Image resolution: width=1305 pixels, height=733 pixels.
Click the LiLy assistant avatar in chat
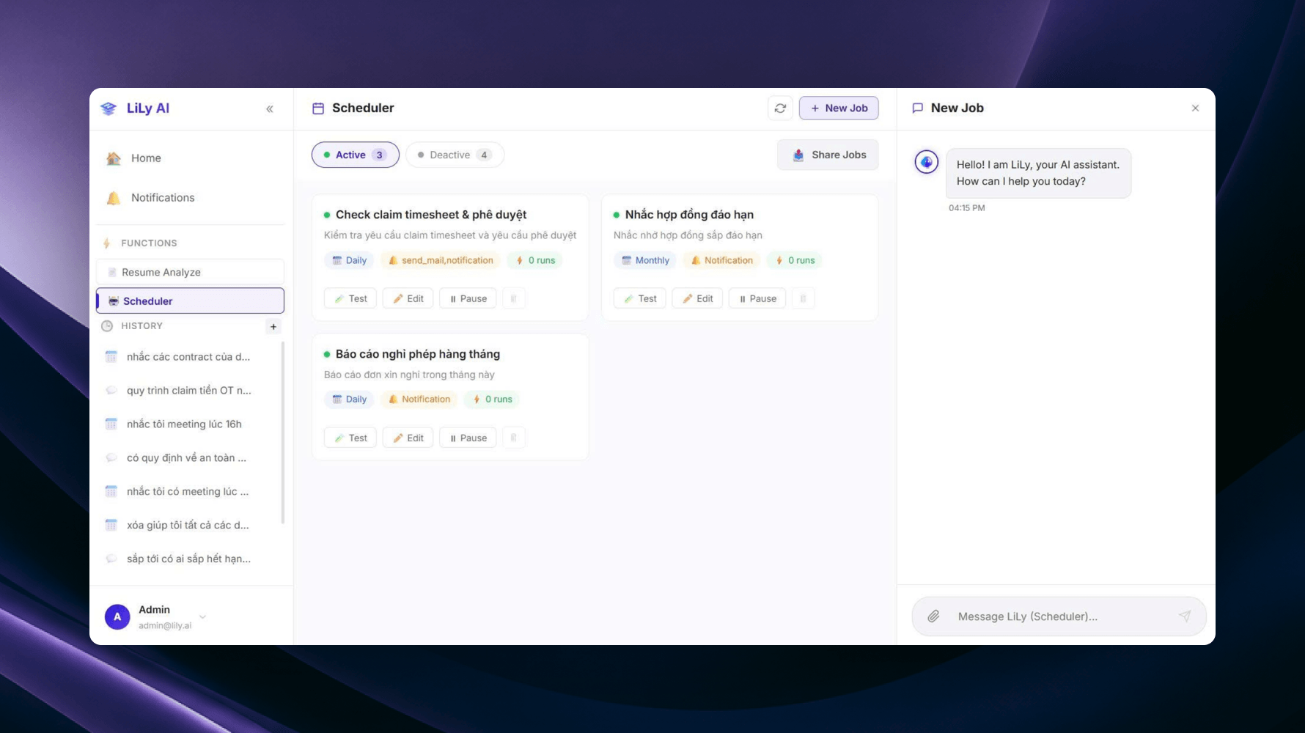click(x=927, y=162)
